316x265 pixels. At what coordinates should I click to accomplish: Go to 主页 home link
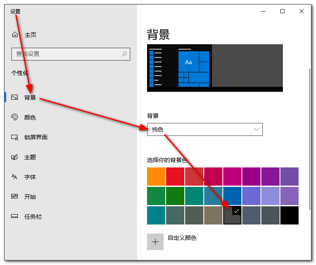30,35
